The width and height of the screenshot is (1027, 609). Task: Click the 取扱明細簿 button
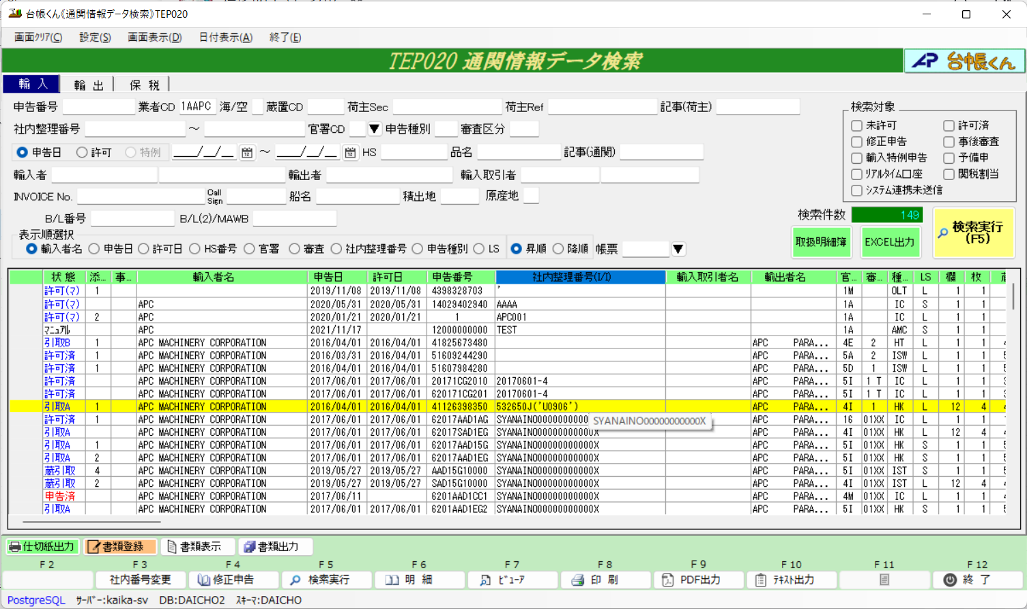point(821,242)
